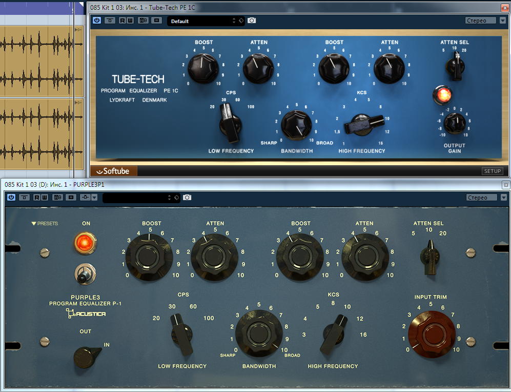Click Purple3 BANDWIDTH knob
The width and height of the screenshot is (511, 392).
259,334
